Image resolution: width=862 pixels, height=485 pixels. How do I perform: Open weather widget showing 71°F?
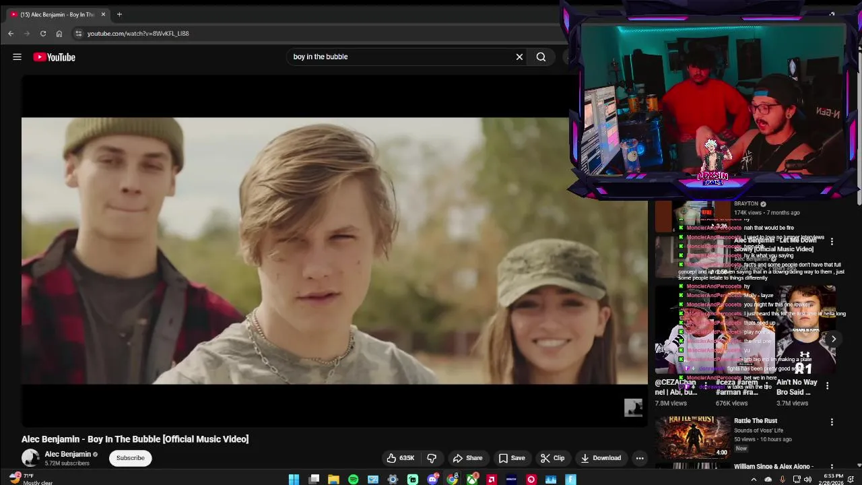point(30,479)
